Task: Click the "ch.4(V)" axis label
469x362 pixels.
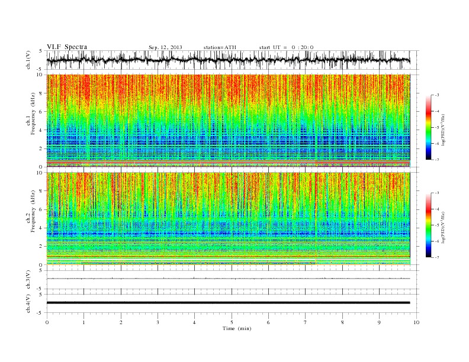Action: 28,304
